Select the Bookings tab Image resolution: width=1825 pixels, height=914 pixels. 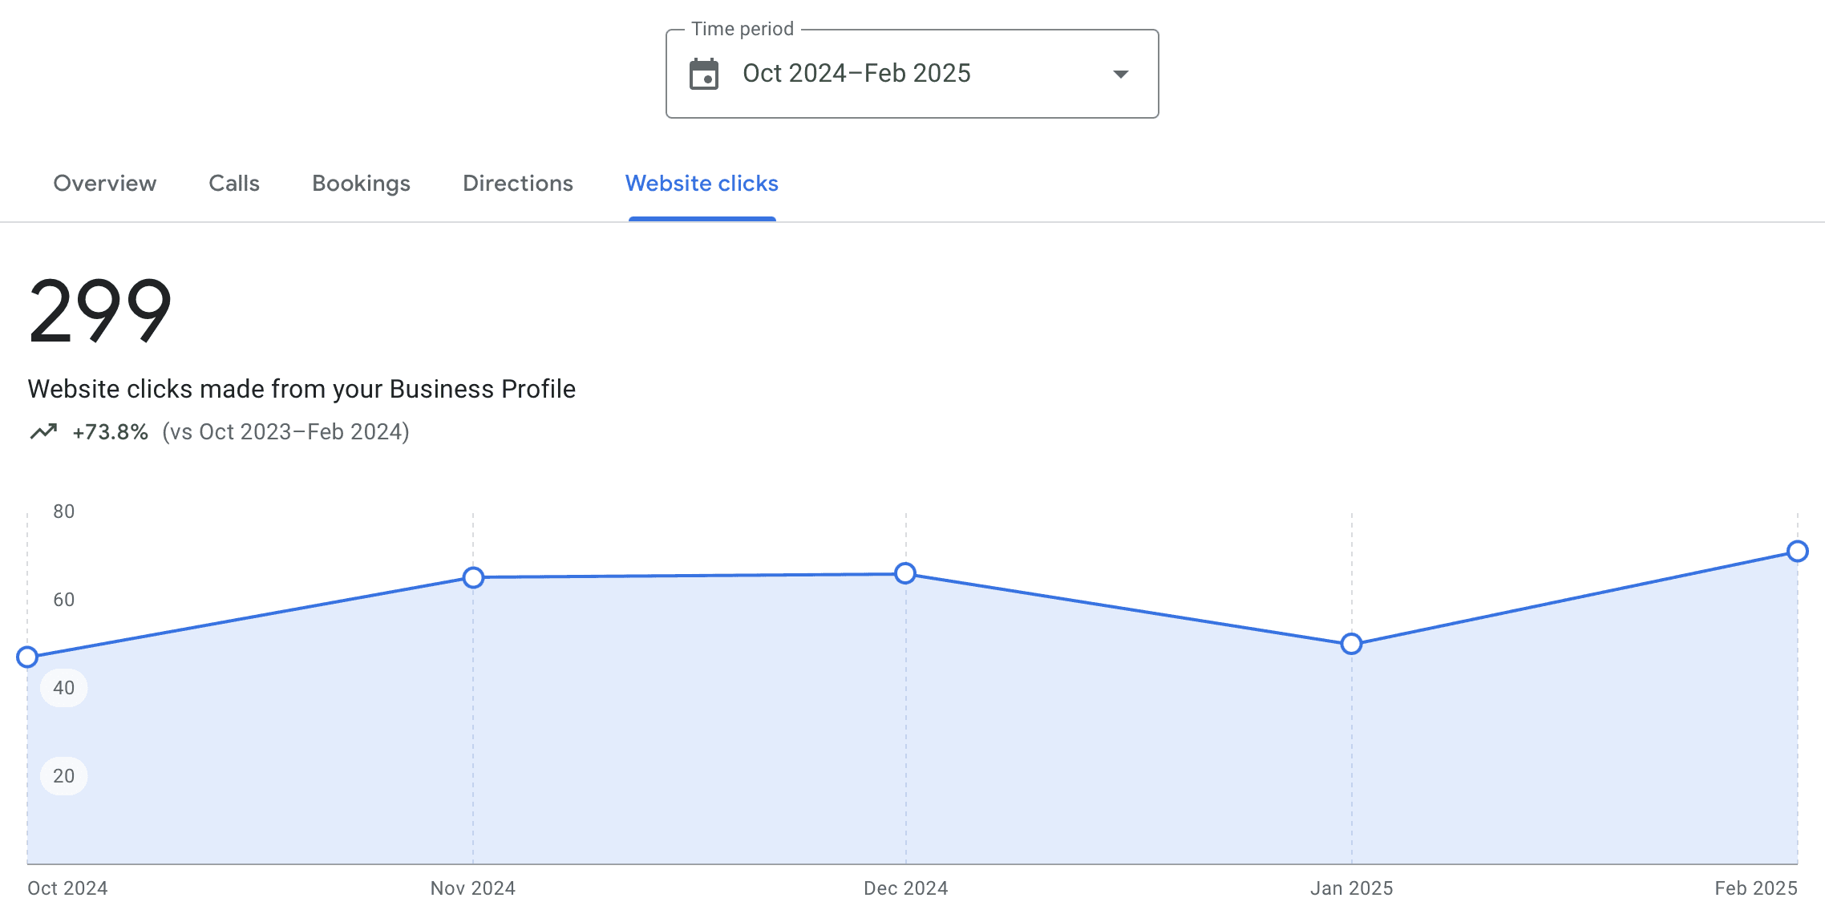(x=361, y=184)
